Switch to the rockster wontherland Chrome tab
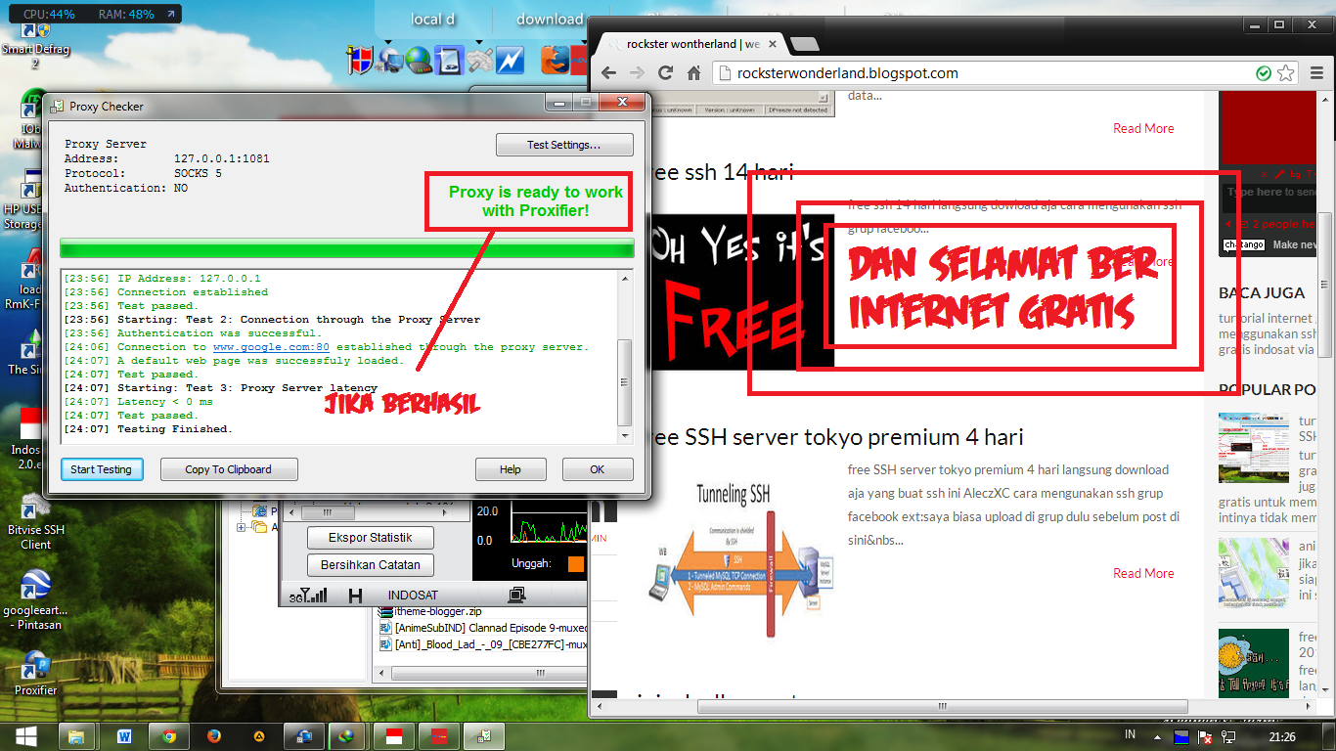 click(x=692, y=44)
